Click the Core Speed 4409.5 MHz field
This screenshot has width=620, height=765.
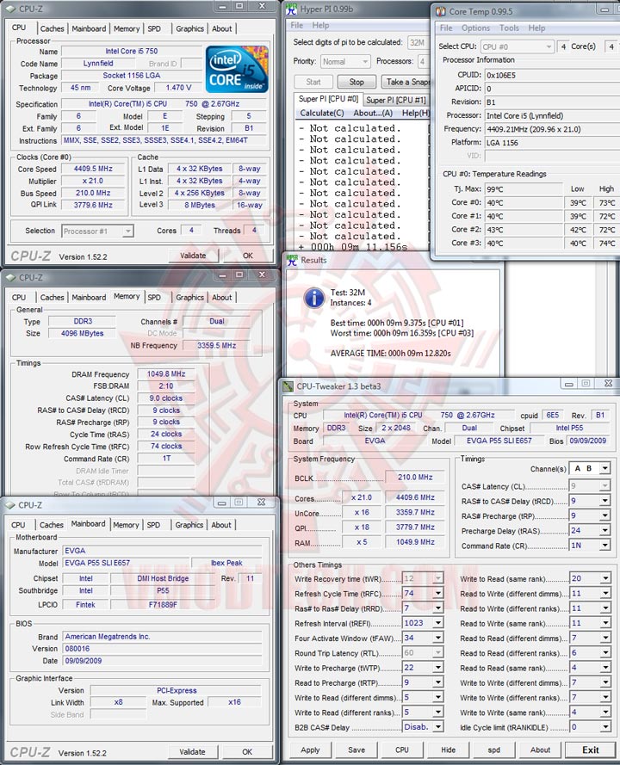pyautogui.click(x=93, y=169)
